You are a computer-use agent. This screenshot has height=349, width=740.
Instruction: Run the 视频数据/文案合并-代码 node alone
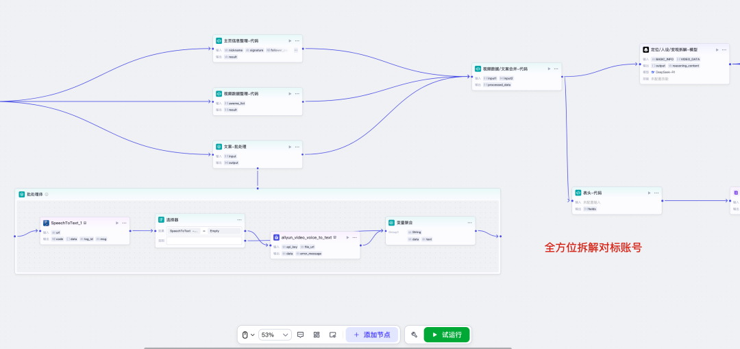549,69
